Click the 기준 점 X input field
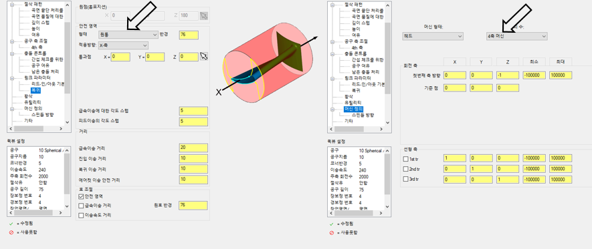Screen dimensions: 592x249 tap(455, 87)
